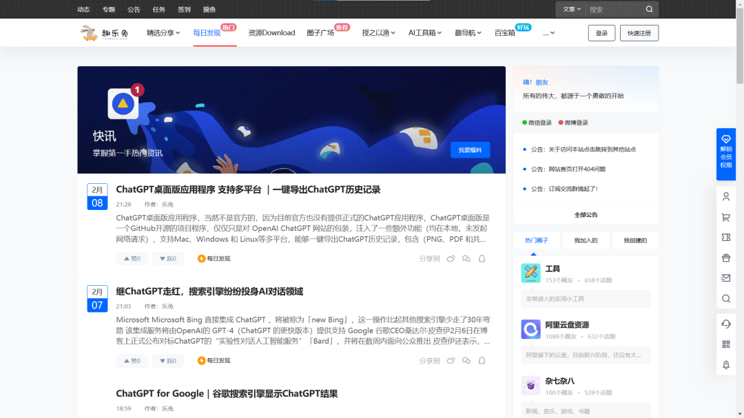Screen dimensions: 744x418
Task: Expand the 精选分享 navigation dropdown
Action: (x=163, y=33)
